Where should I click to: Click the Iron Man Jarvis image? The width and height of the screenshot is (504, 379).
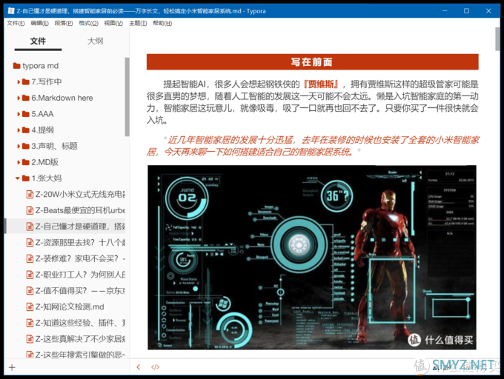pyautogui.click(x=312, y=258)
